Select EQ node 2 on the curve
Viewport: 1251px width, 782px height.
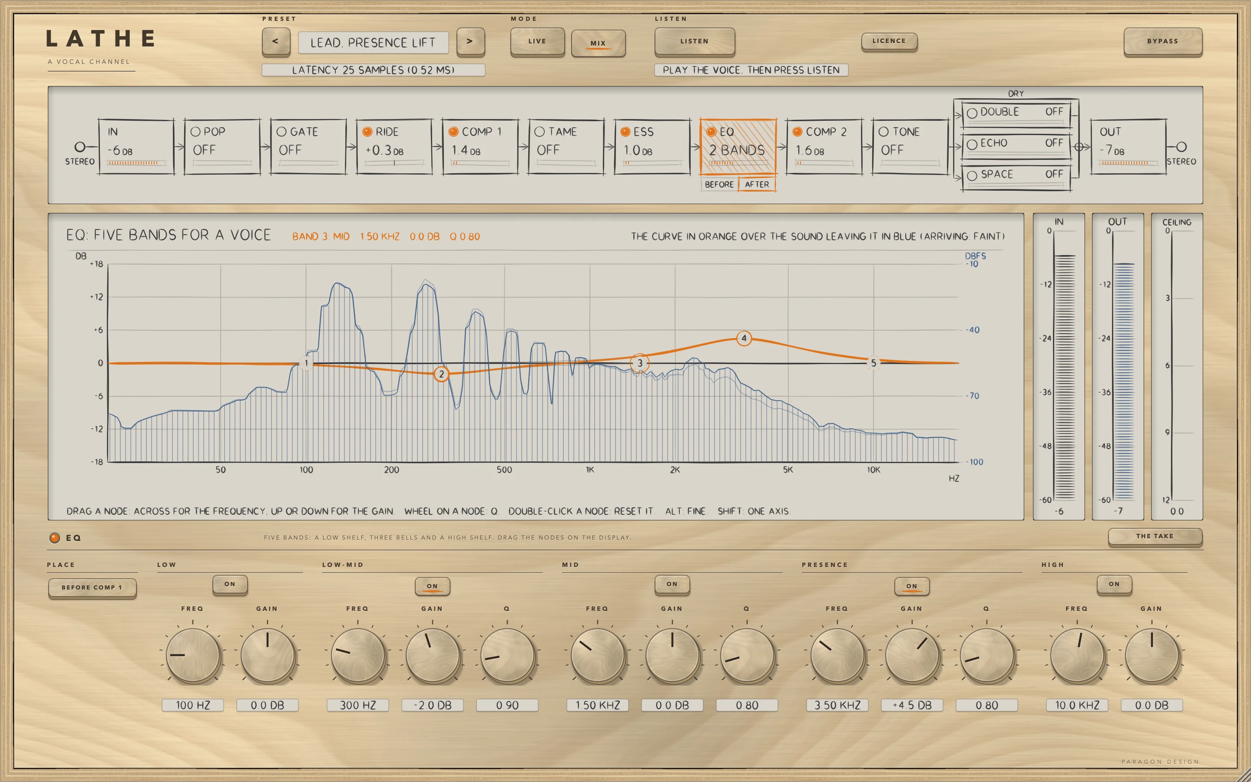coord(441,374)
